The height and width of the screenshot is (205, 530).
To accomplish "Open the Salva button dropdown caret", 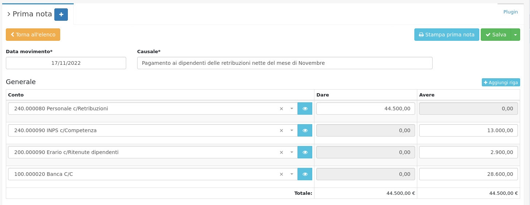I will (x=515, y=35).
